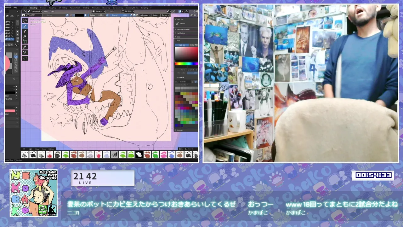The height and width of the screenshot is (227, 403).
Task: Collapse the Palette subpanel
Action: 180,77
